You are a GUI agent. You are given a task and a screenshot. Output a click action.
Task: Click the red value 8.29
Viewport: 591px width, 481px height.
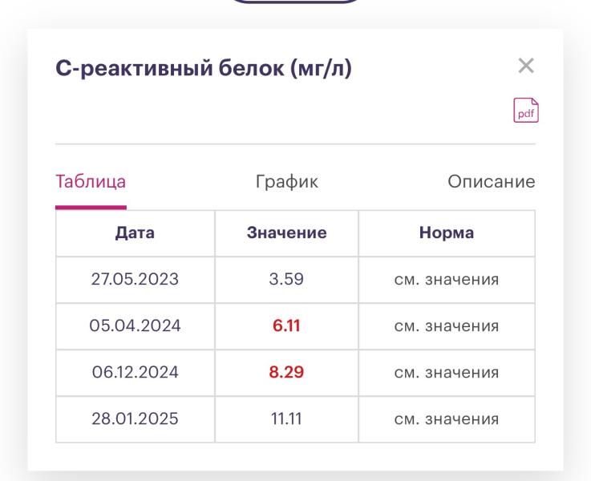coord(286,373)
